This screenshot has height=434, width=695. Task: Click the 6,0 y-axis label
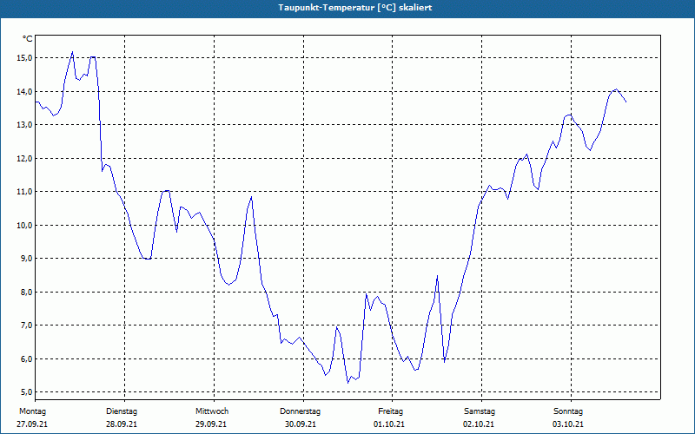26,359
